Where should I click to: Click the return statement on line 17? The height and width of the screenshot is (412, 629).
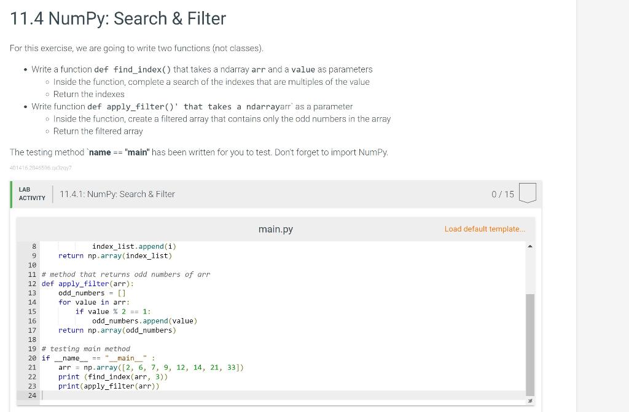click(117, 330)
